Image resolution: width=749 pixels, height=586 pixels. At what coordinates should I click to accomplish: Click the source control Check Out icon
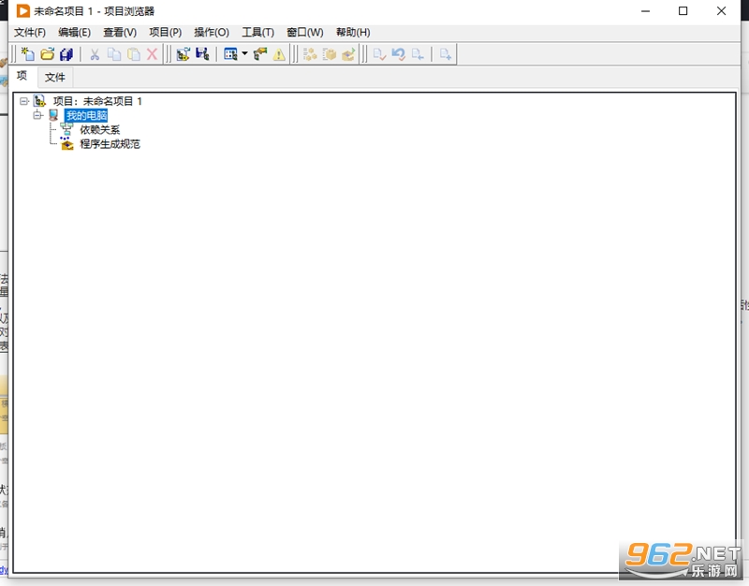(418, 54)
